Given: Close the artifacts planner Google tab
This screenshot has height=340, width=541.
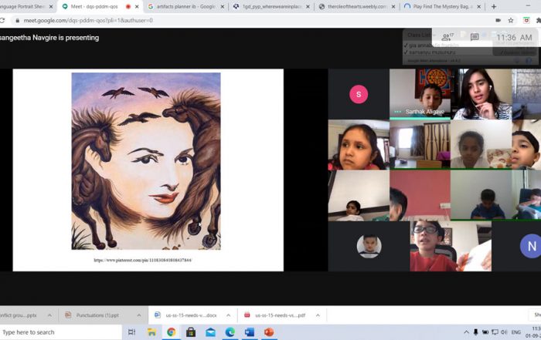Looking at the screenshot, I should (223, 6).
